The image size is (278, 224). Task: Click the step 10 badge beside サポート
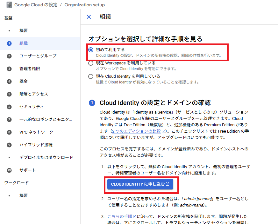pyautogui.click(x=9, y=170)
